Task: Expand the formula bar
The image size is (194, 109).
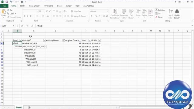Action: [192, 26]
